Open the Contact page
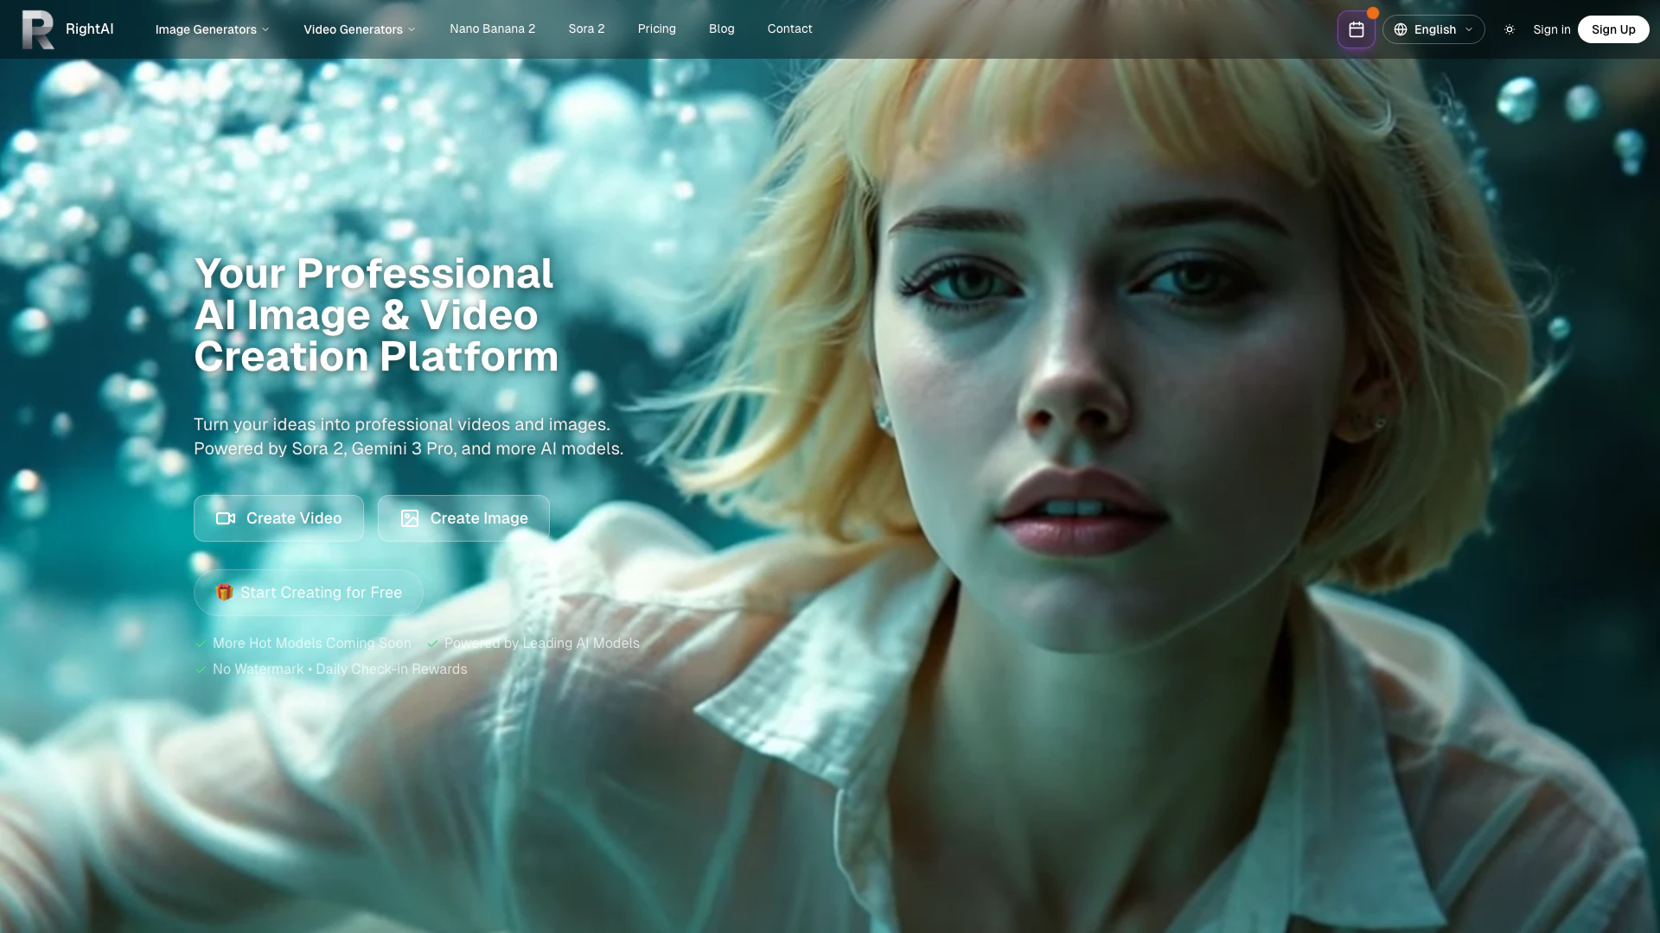1660x933 pixels. tap(789, 29)
